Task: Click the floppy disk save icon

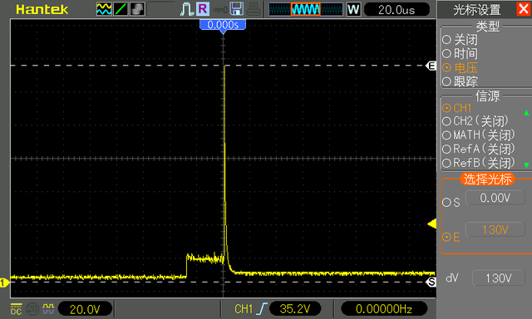Action: [236, 9]
